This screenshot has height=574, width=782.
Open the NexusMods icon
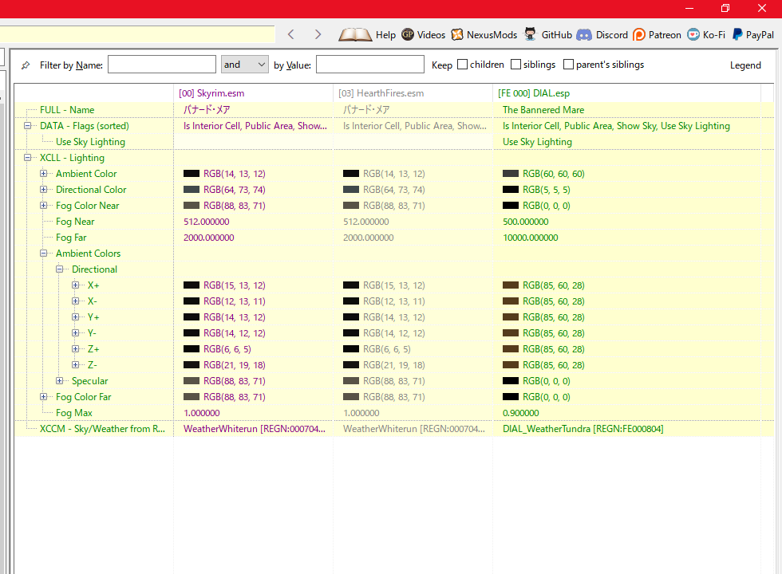[456, 34]
